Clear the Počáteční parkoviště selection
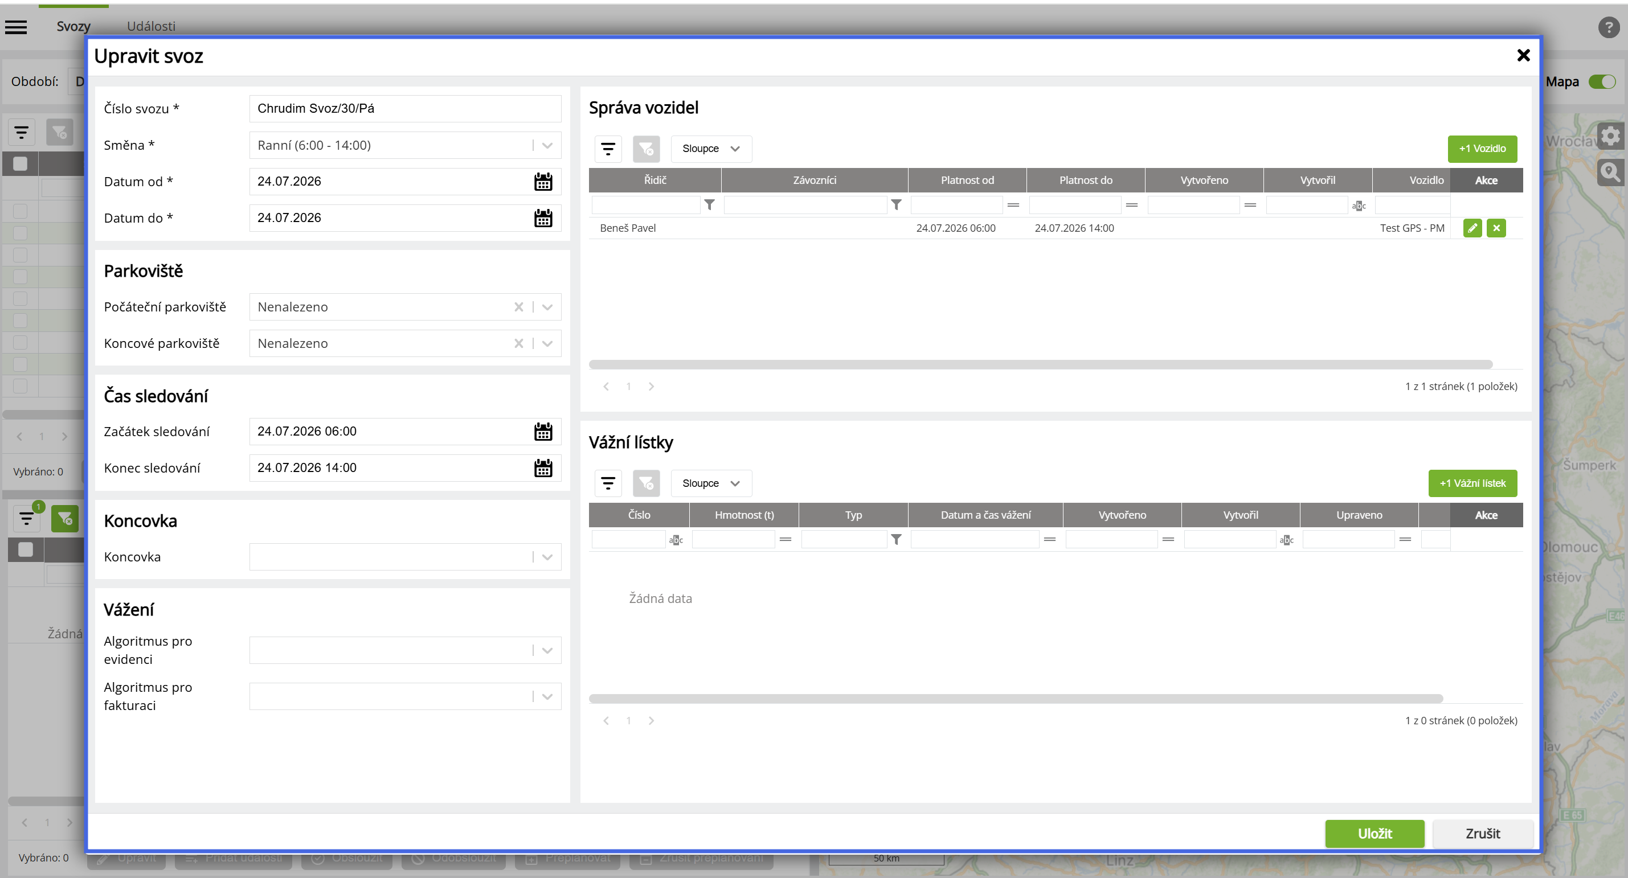The height and width of the screenshot is (878, 1628). (x=518, y=307)
